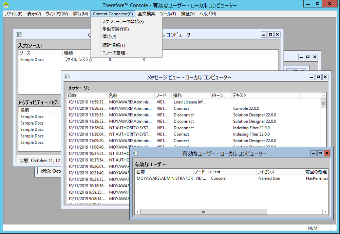Open the 全文検索 menu

click(x=146, y=14)
